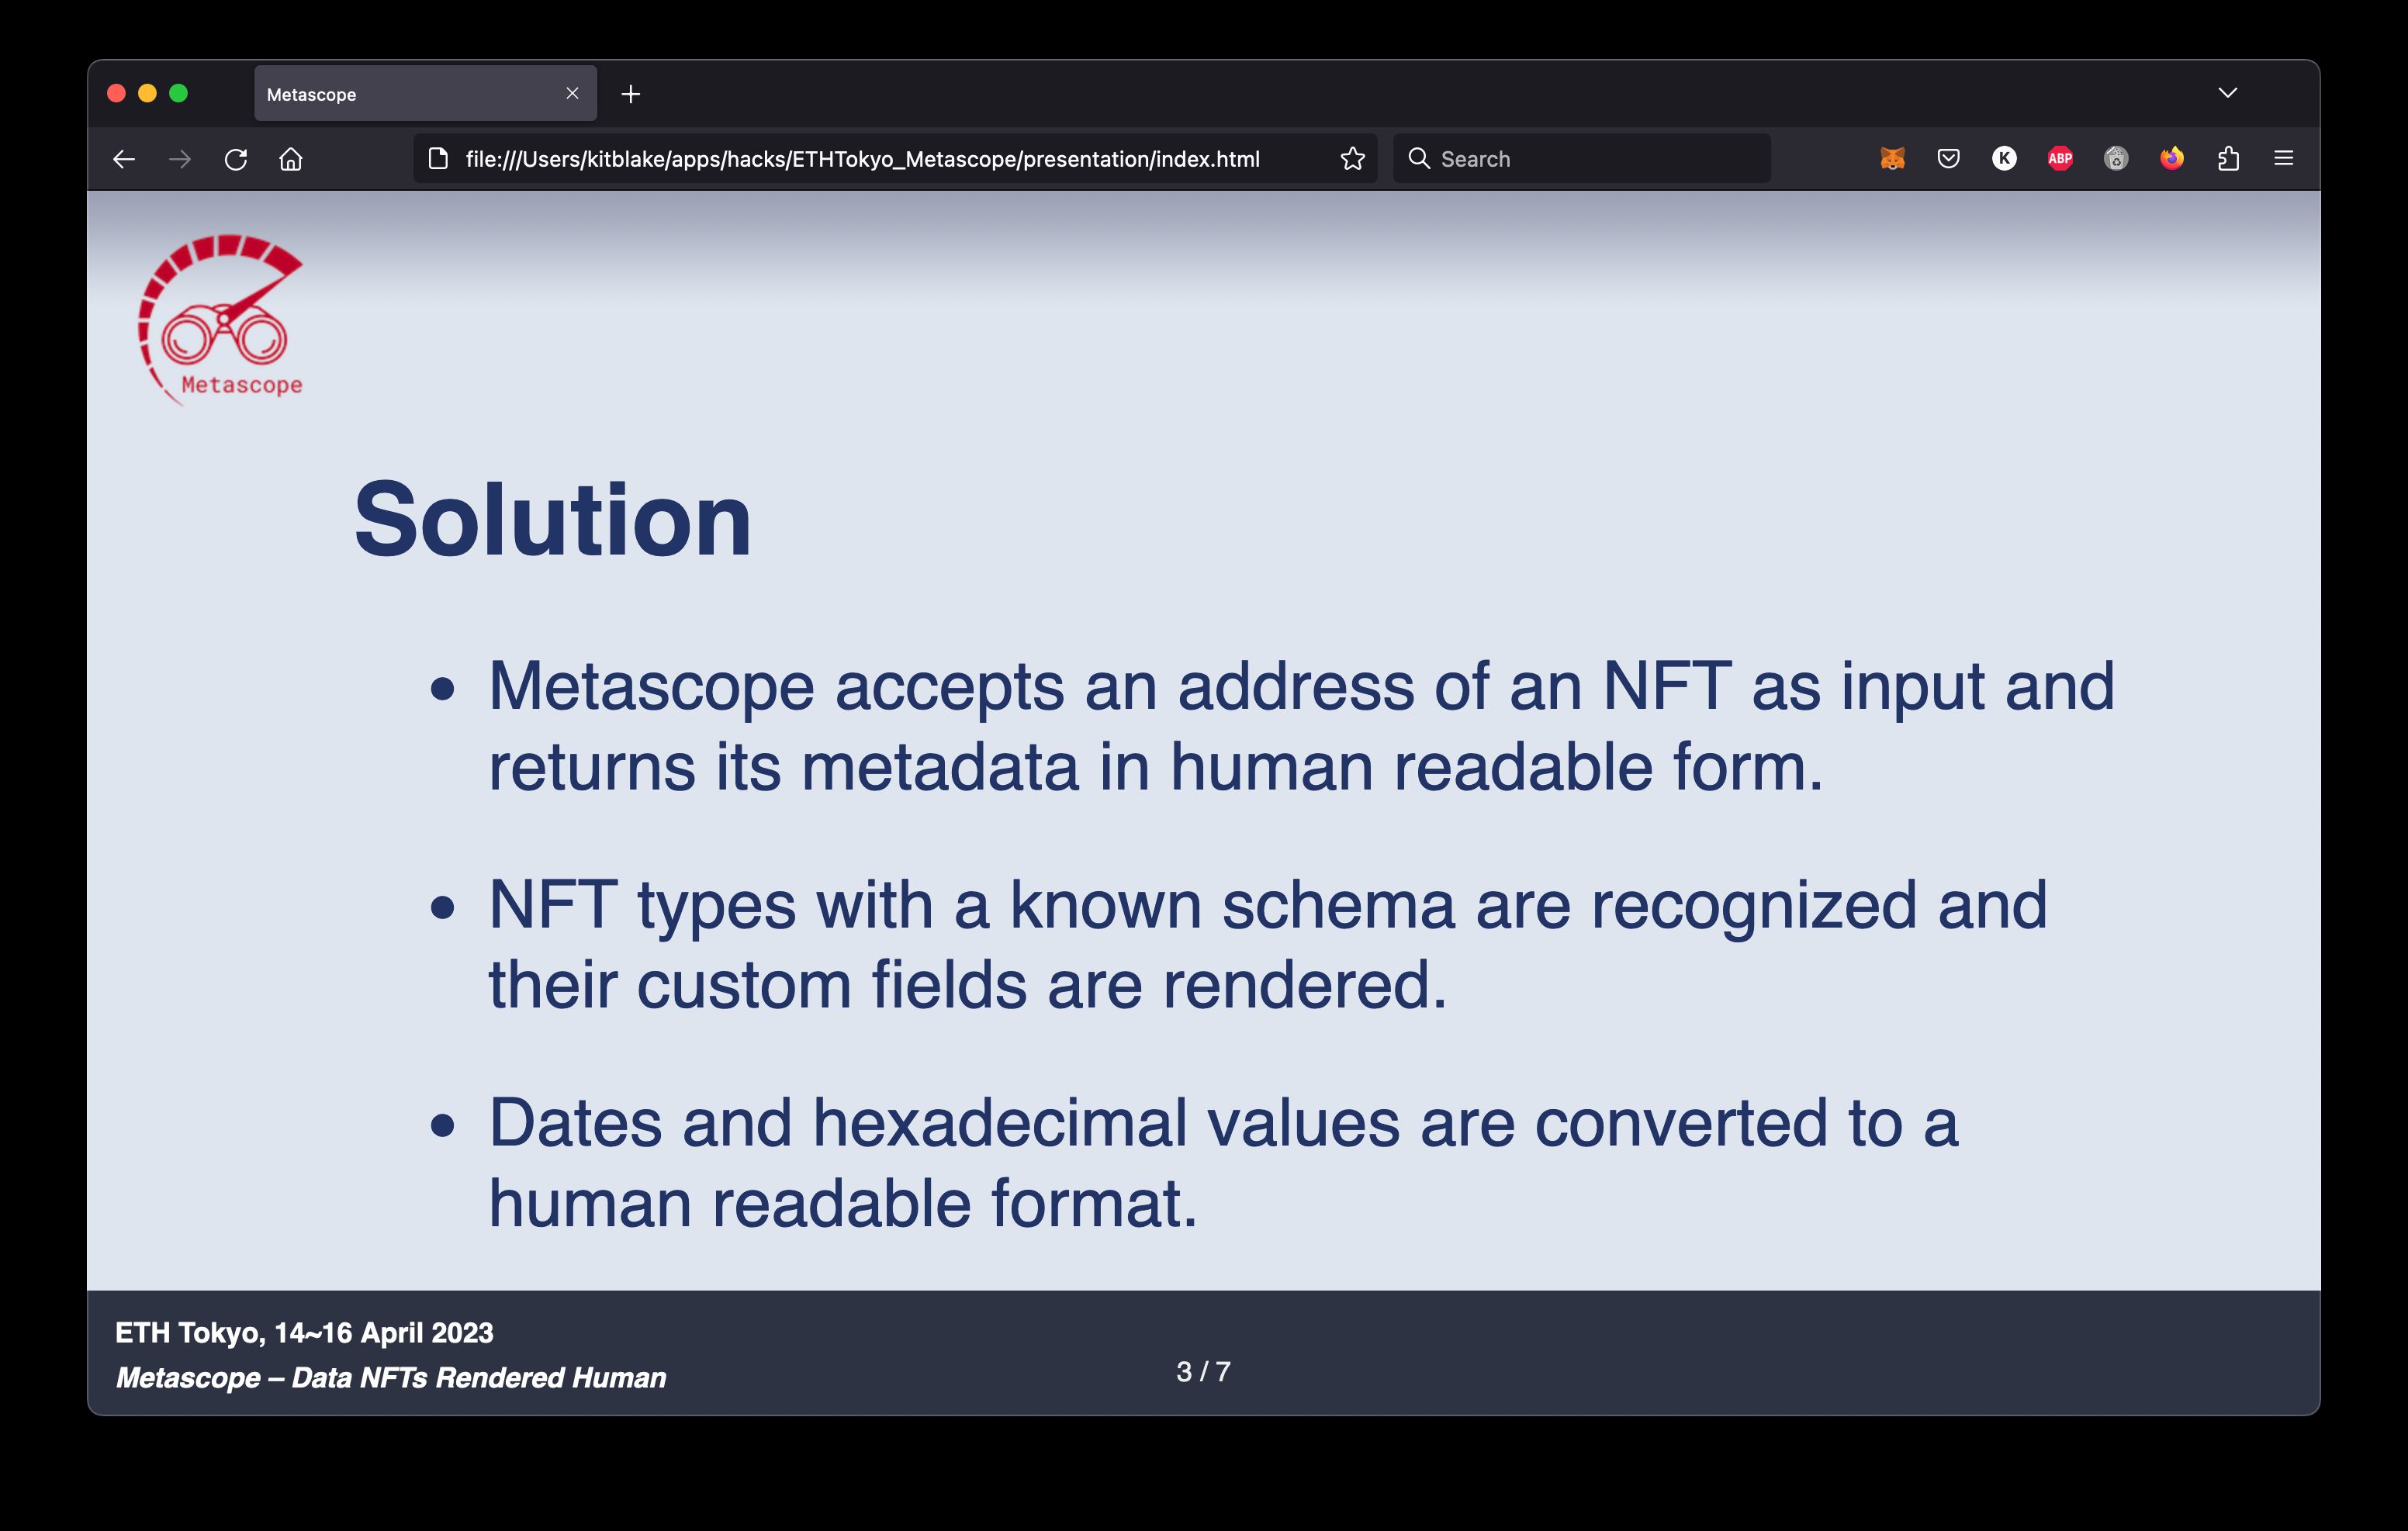This screenshot has height=1531, width=2408.
Task: Click the back navigation arrow
Action: point(123,158)
